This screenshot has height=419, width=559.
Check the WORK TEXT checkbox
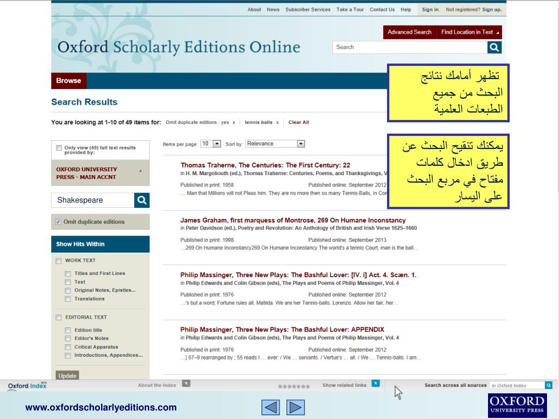(58, 261)
